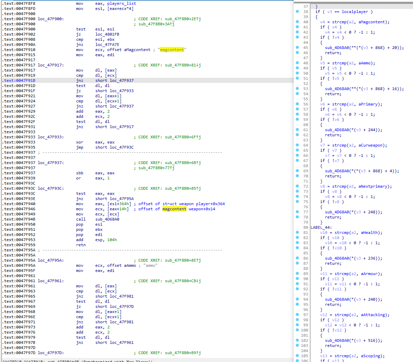
Task: Click return statement on pseudocode line 87
Action: pyautogui.click(x=333, y=263)
